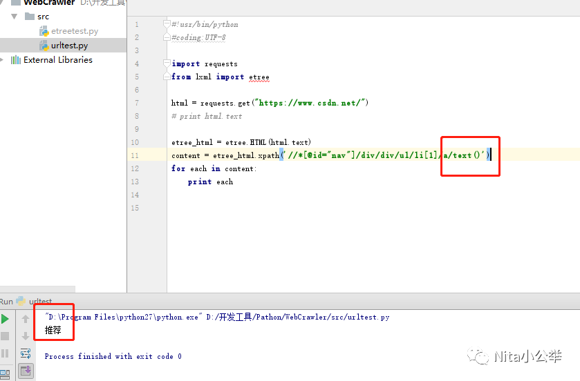Click the src folder icon
The image size is (580, 381).
click(x=30, y=17)
